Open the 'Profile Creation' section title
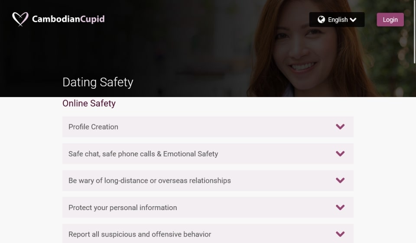Image resolution: width=416 pixels, height=243 pixels. [x=93, y=127]
